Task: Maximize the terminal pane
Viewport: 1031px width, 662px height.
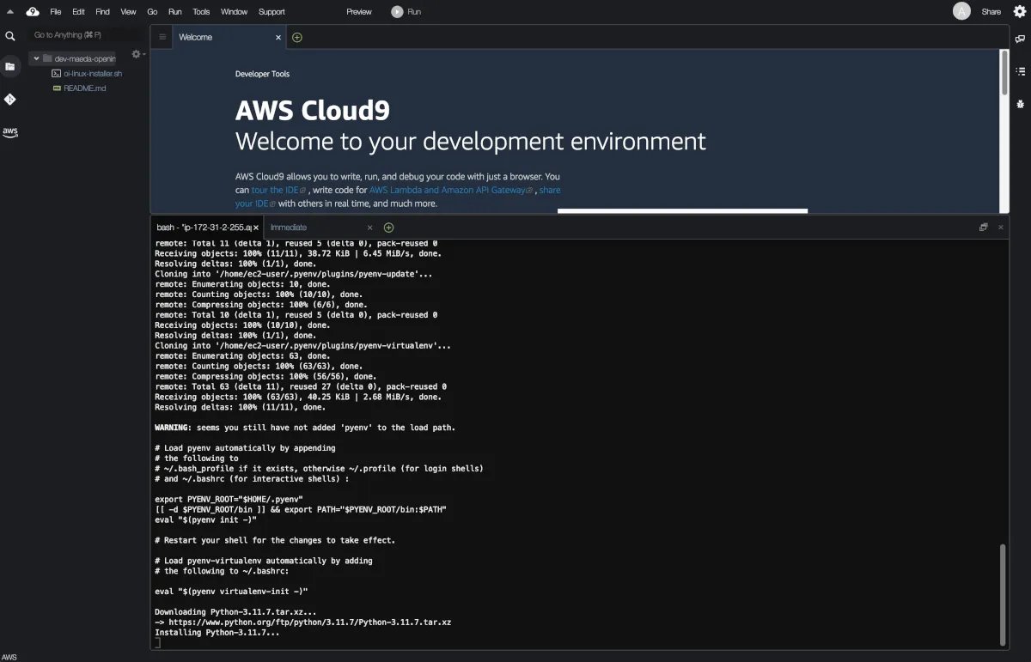Action: click(x=983, y=228)
